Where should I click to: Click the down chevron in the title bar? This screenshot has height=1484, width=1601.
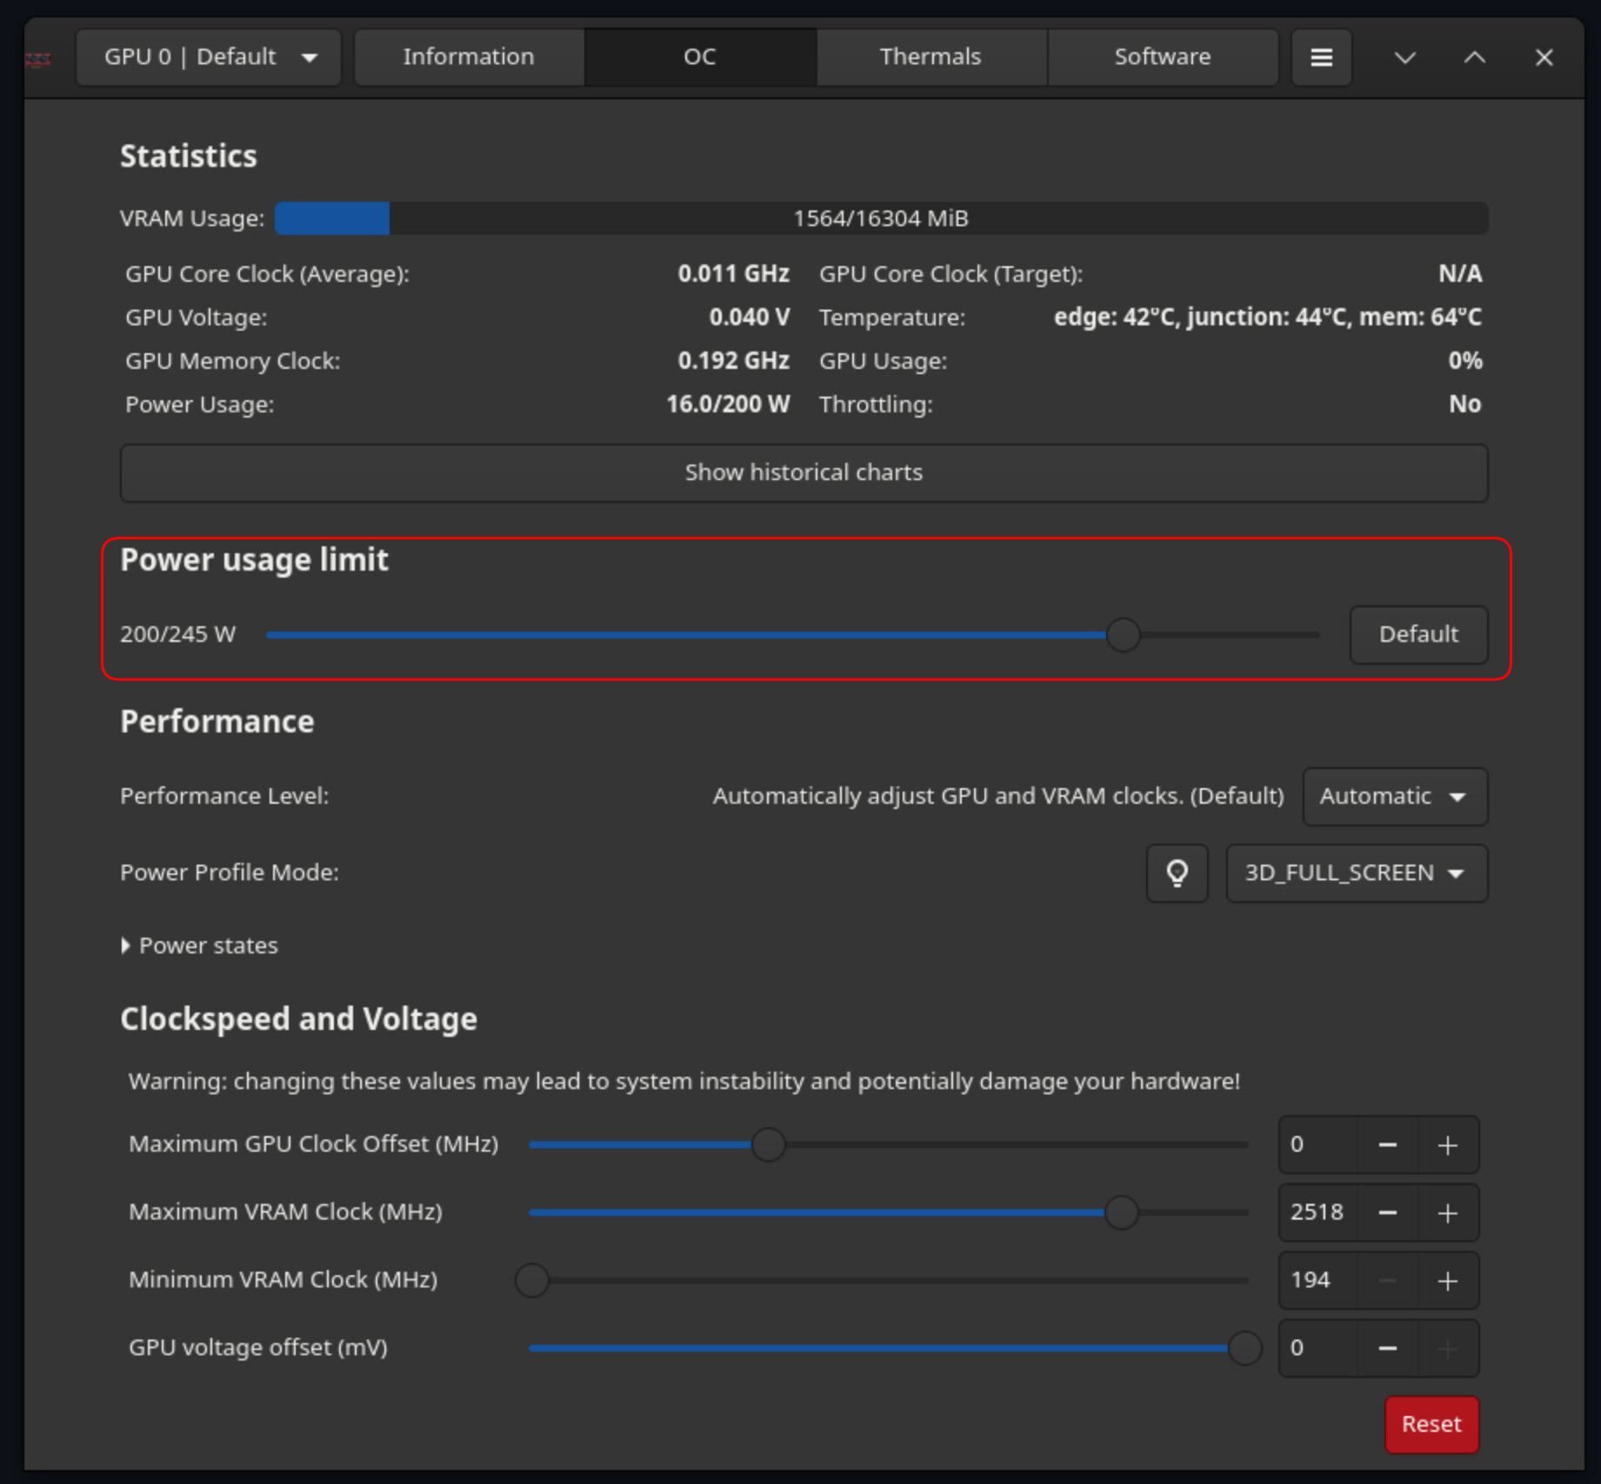coord(1405,57)
